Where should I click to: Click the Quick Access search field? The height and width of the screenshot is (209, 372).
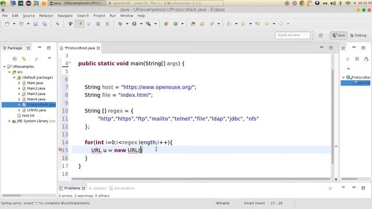pos(292,35)
